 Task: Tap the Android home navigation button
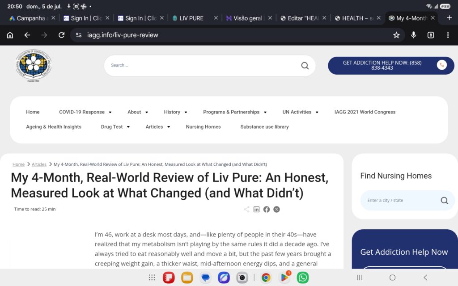click(x=393, y=278)
